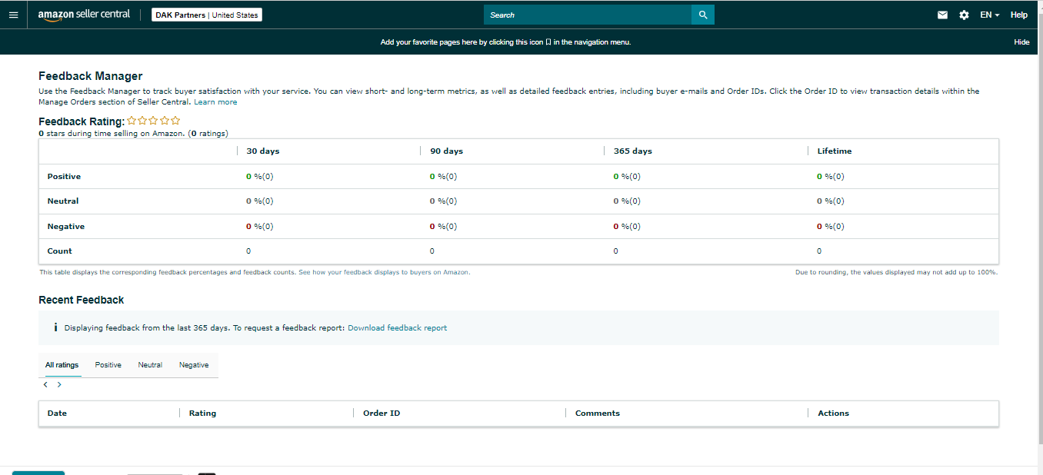Click the Feedback Manager heading

point(91,76)
